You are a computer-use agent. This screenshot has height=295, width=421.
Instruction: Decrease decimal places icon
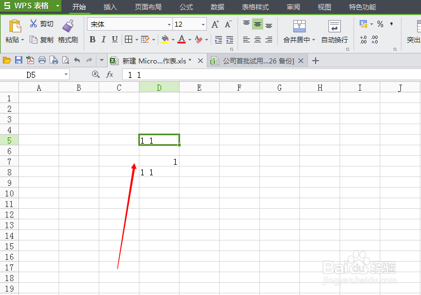coord(375,40)
